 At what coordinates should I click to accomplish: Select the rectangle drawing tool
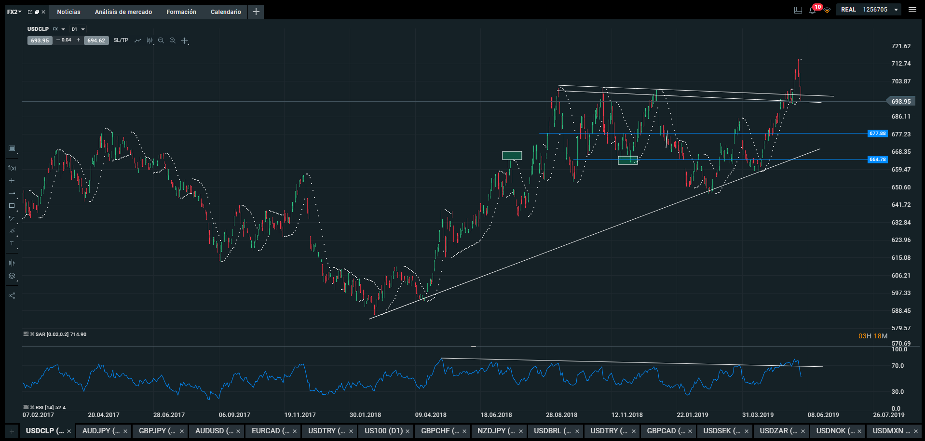[x=12, y=206]
